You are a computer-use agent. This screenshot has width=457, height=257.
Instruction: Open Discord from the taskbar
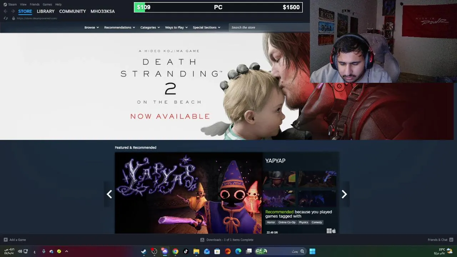pos(165,251)
